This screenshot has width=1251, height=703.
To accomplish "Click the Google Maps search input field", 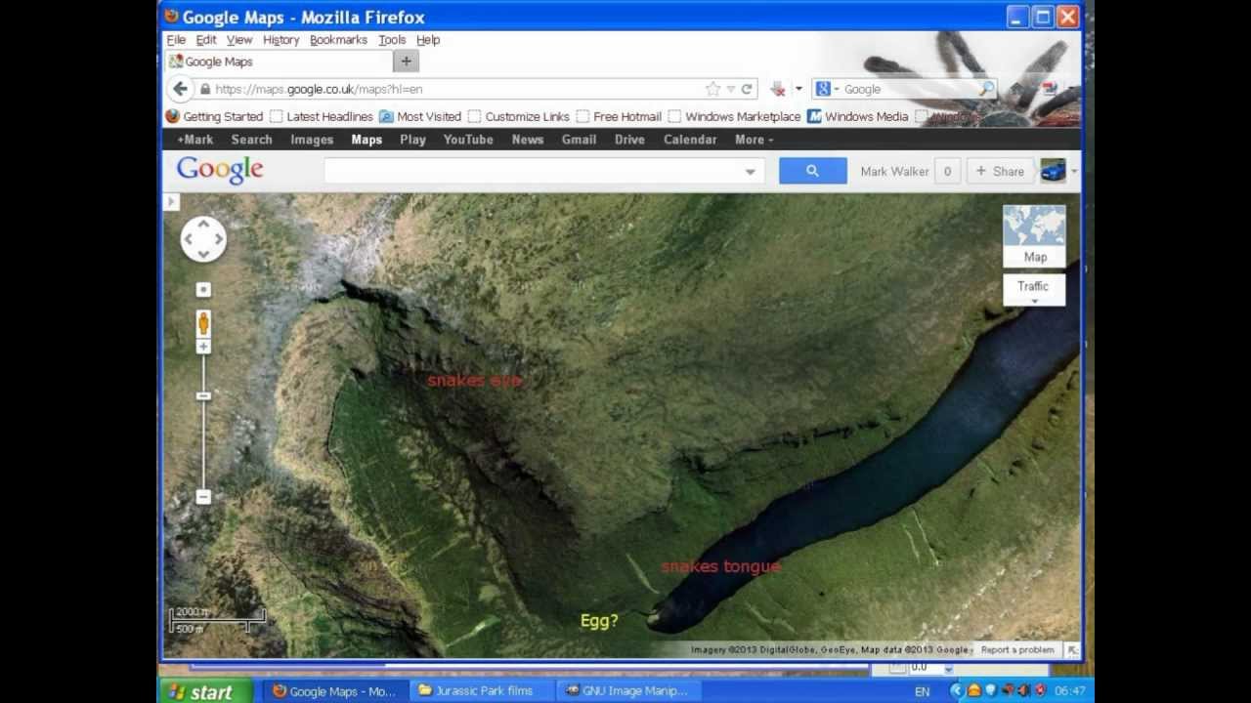I will tap(533, 171).
